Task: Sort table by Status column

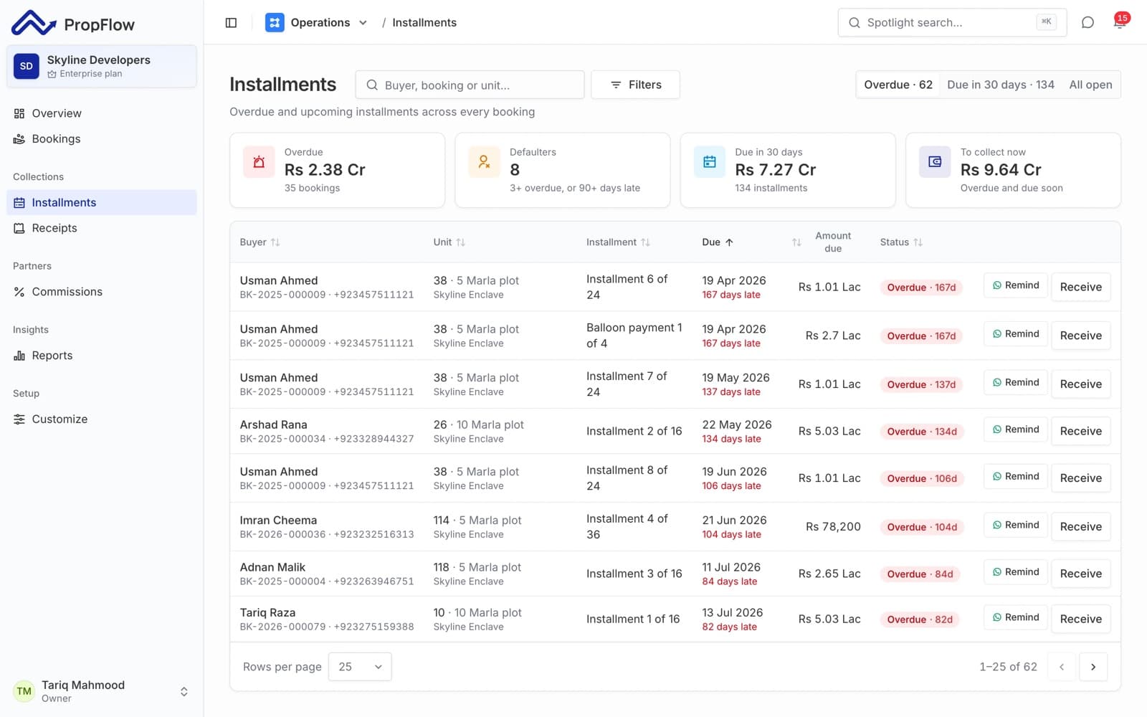Action: pos(901,242)
